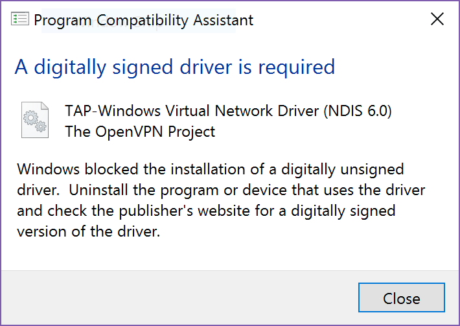Click the "Program Compatibility Assistant" title text
The height and width of the screenshot is (326, 460).
(143, 20)
